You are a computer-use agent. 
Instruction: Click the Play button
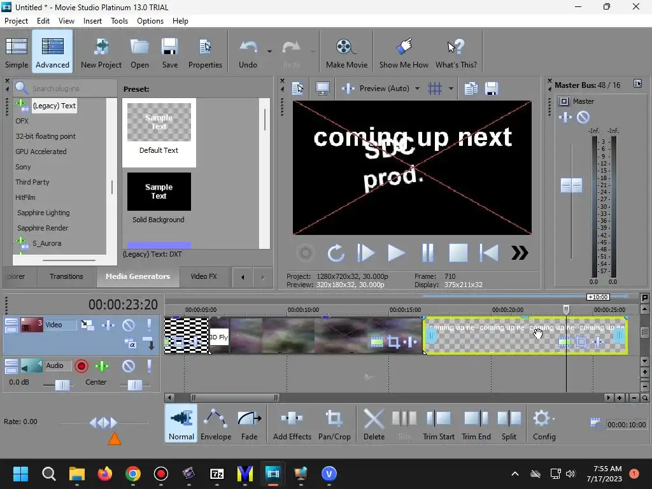pyautogui.click(x=396, y=253)
